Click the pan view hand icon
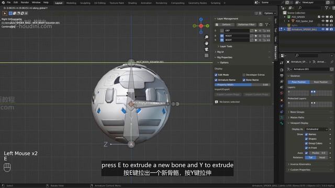Screen dimensions: 335x188 point(206,43)
